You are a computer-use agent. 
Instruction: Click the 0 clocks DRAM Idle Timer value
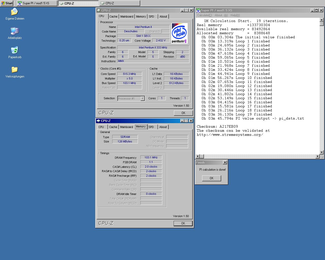(x=151, y=194)
